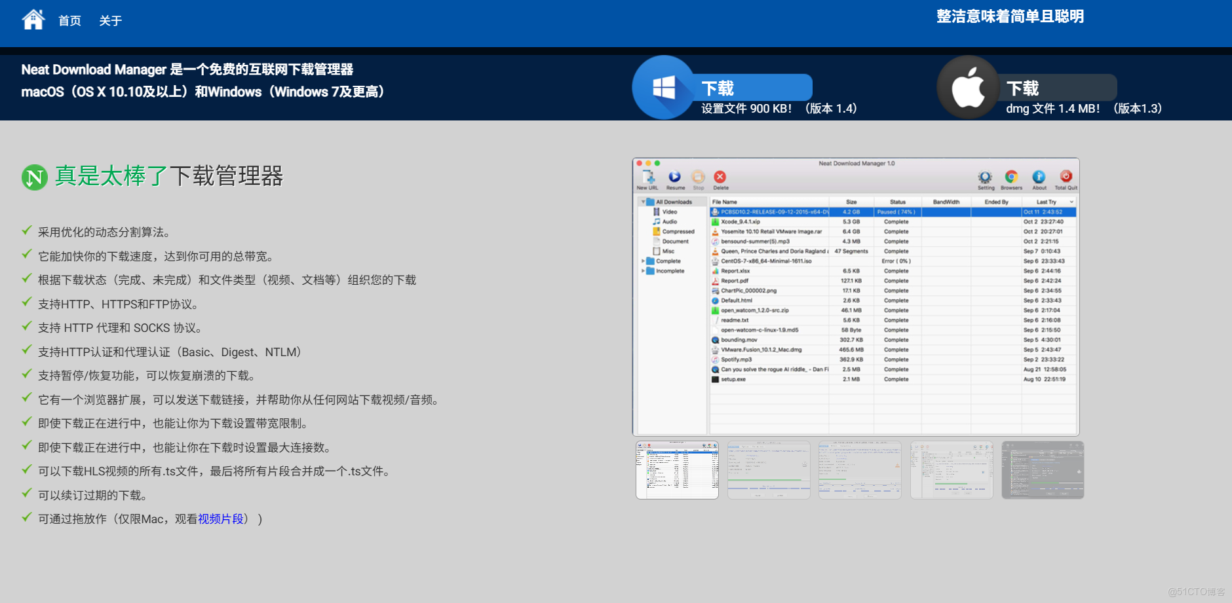
Task: Select the third preview thumbnail
Action: click(860, 470)
